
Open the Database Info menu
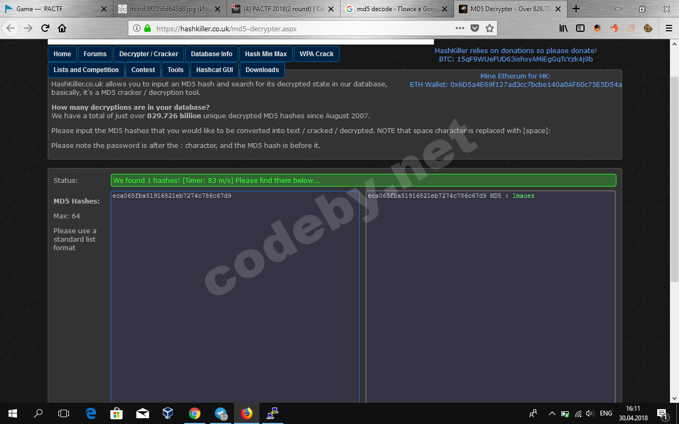pyautogui.click(x=212, y=54)
